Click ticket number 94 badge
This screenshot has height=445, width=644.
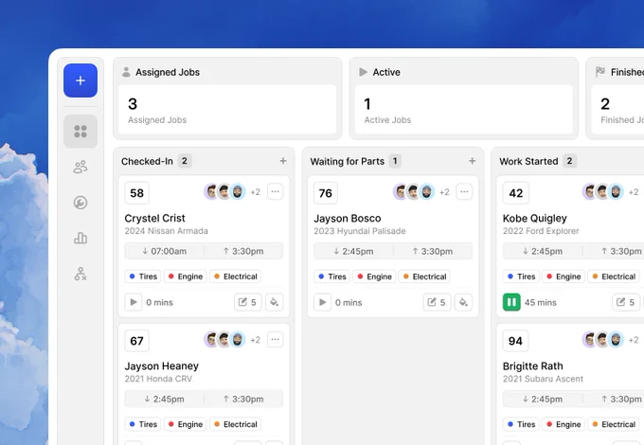coord(515,341)
